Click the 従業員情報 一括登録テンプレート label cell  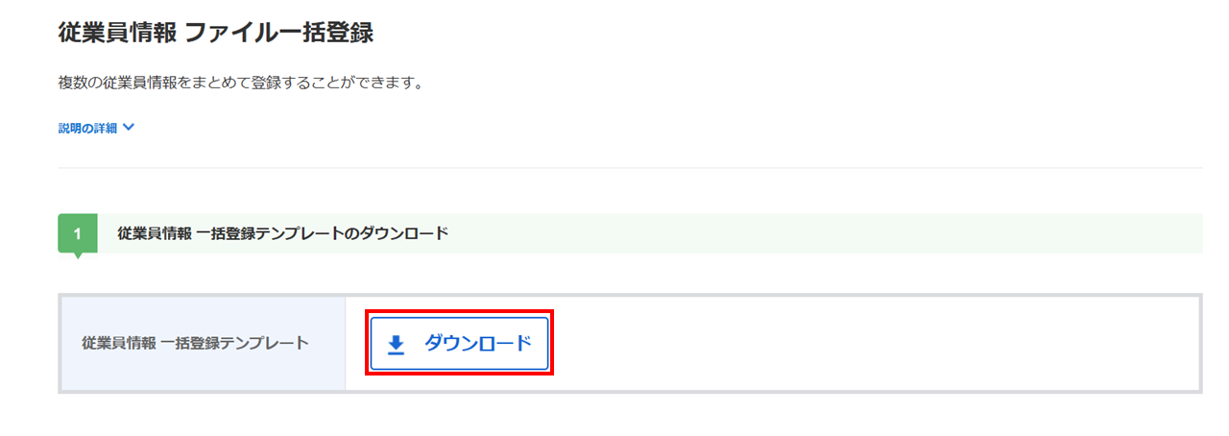pos(196,343)
